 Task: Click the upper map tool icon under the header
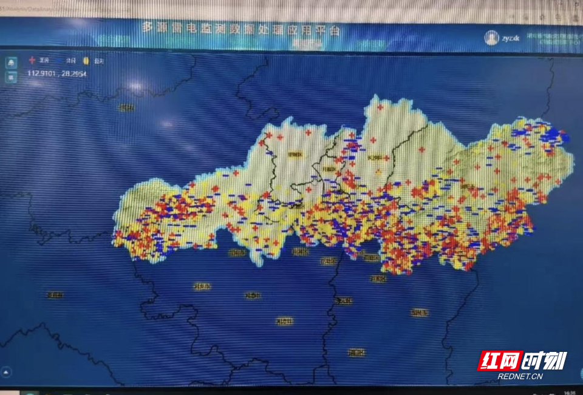point(11,62)
